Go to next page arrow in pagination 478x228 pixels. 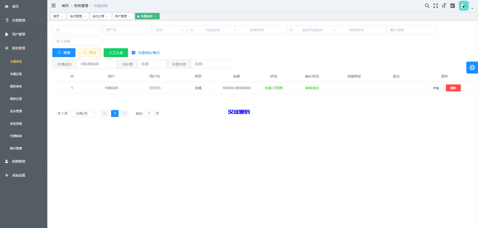(x=125, y=113)
